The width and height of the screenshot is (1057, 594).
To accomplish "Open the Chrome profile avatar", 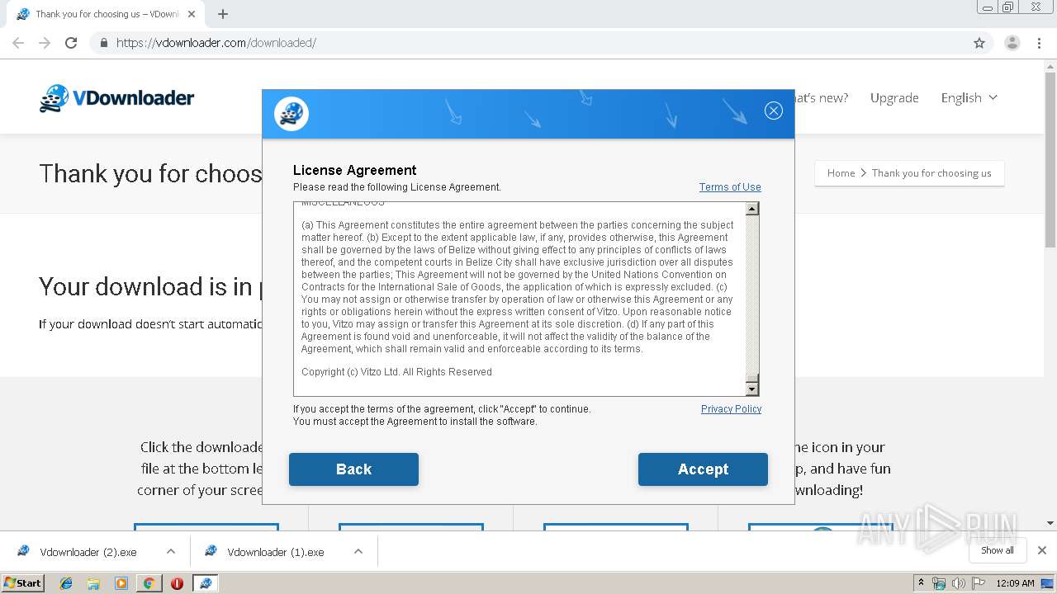I will (x=1012, y=43).
